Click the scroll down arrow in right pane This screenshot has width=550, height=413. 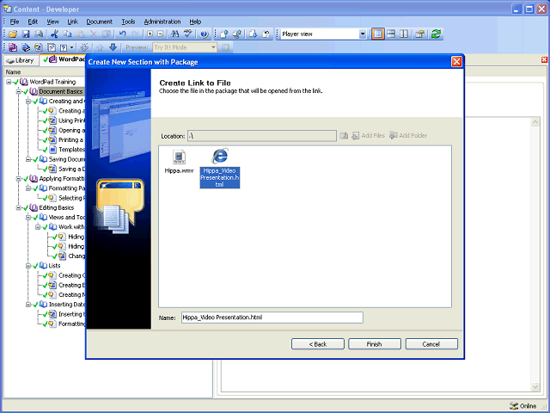pyautogui.click(x=535, y=387)
